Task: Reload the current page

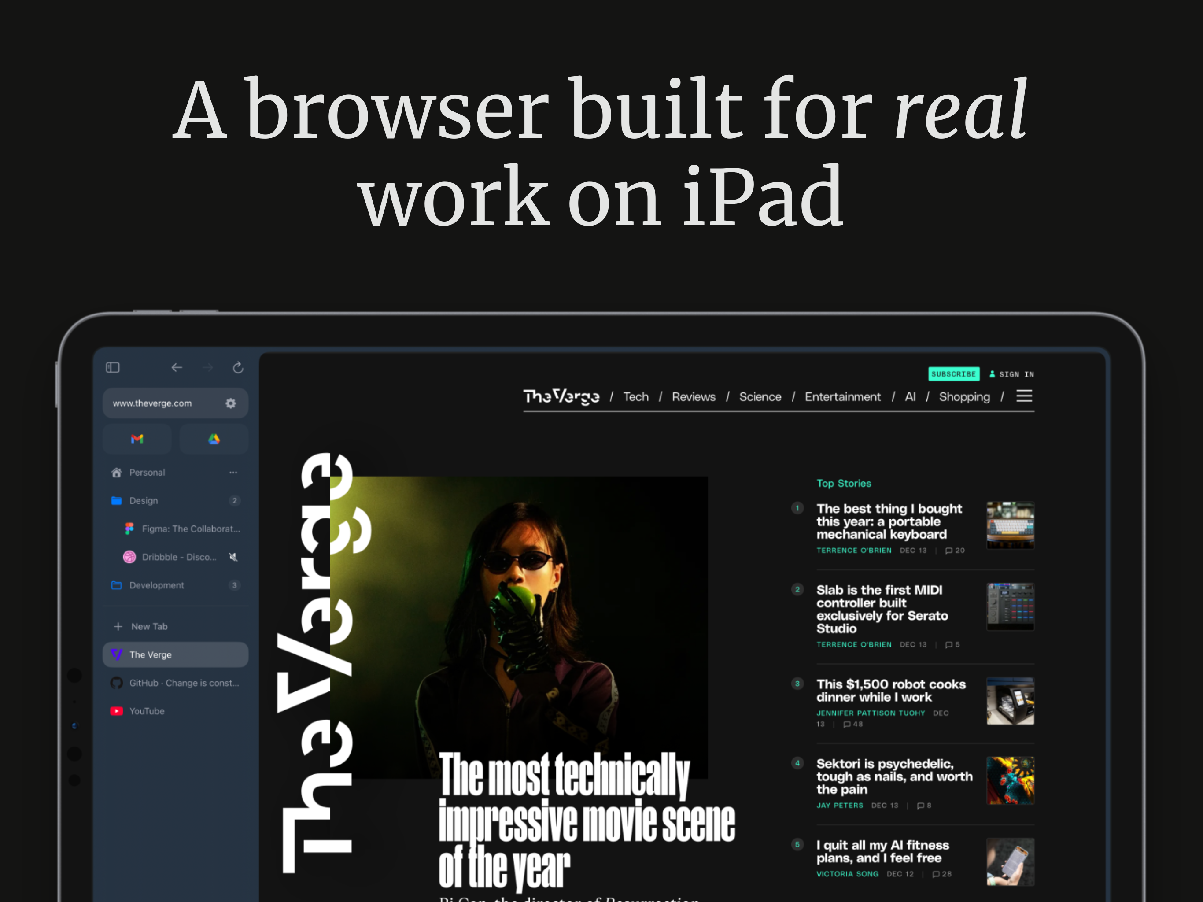Action: [238, 367]
